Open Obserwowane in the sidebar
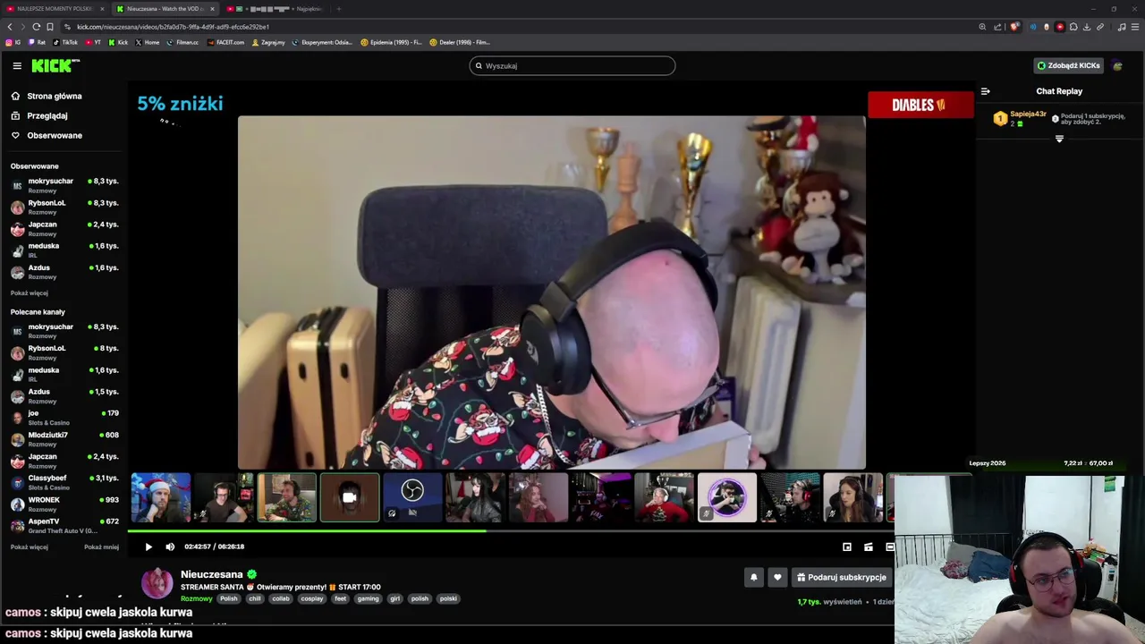The image size is (1145, 644). (x=47, y=135)
